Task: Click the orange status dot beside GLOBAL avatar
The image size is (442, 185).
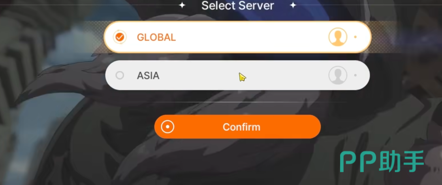Action: (355, 37)
